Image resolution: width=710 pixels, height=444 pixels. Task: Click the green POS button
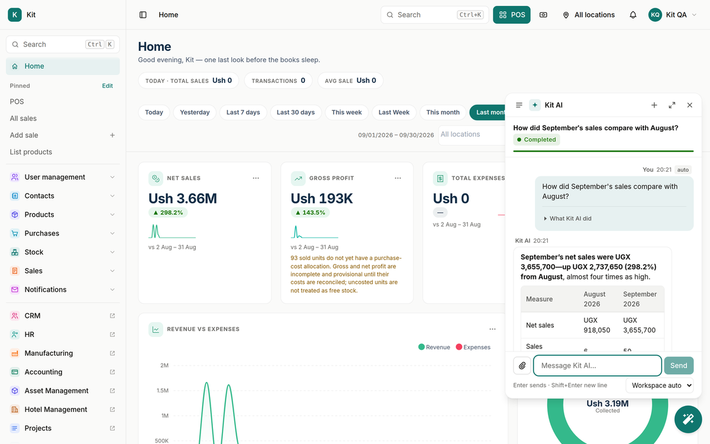pos(512,15)
